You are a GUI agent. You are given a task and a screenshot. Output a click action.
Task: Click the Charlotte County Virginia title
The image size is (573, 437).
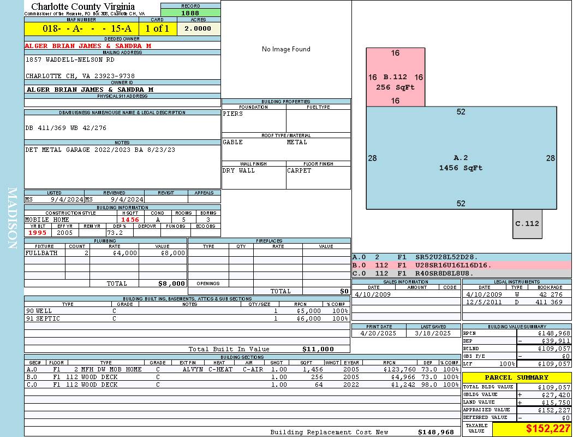83,7
